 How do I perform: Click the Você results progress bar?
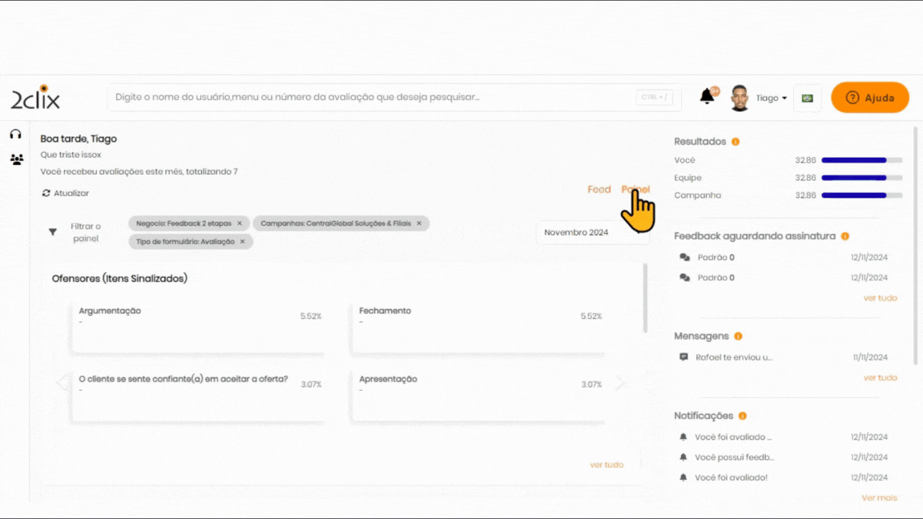point(861,160)
